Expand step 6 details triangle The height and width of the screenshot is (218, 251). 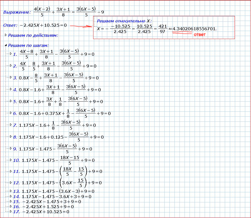(11, 113)
